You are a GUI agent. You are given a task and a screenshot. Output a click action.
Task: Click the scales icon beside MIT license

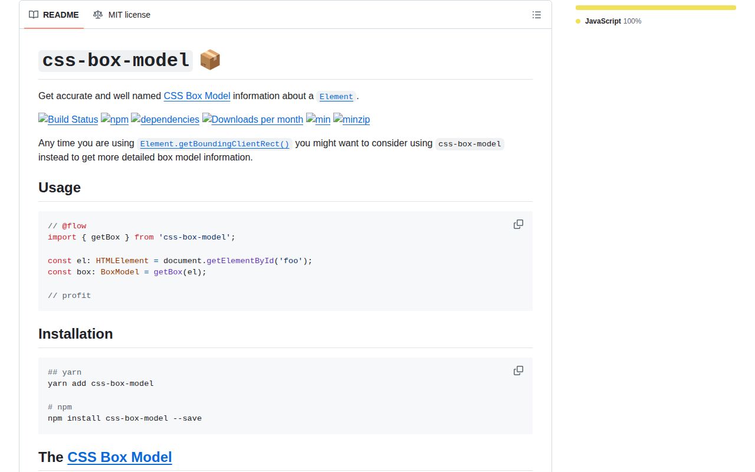[98, 15]
